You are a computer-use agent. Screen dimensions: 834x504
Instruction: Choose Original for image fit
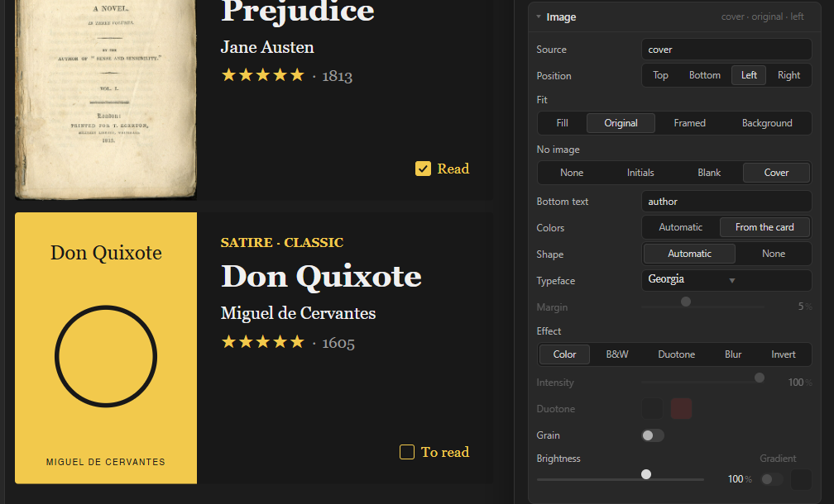tap(621, 123)
